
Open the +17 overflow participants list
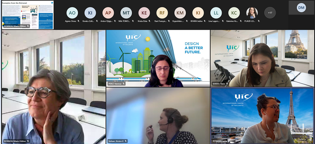pyautogui.click(x=270, y=13)
